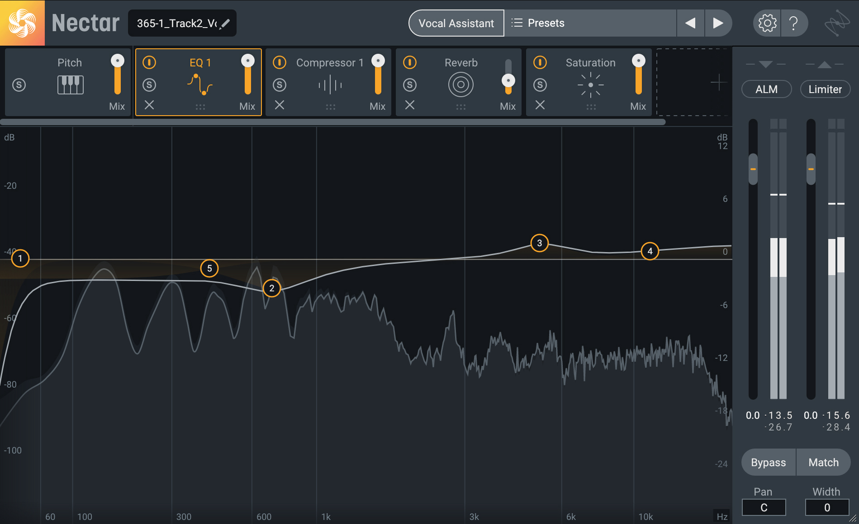Solo the Compressor 1 module
The height and width of the screenshot is (524, 859).
click(280, 85)
